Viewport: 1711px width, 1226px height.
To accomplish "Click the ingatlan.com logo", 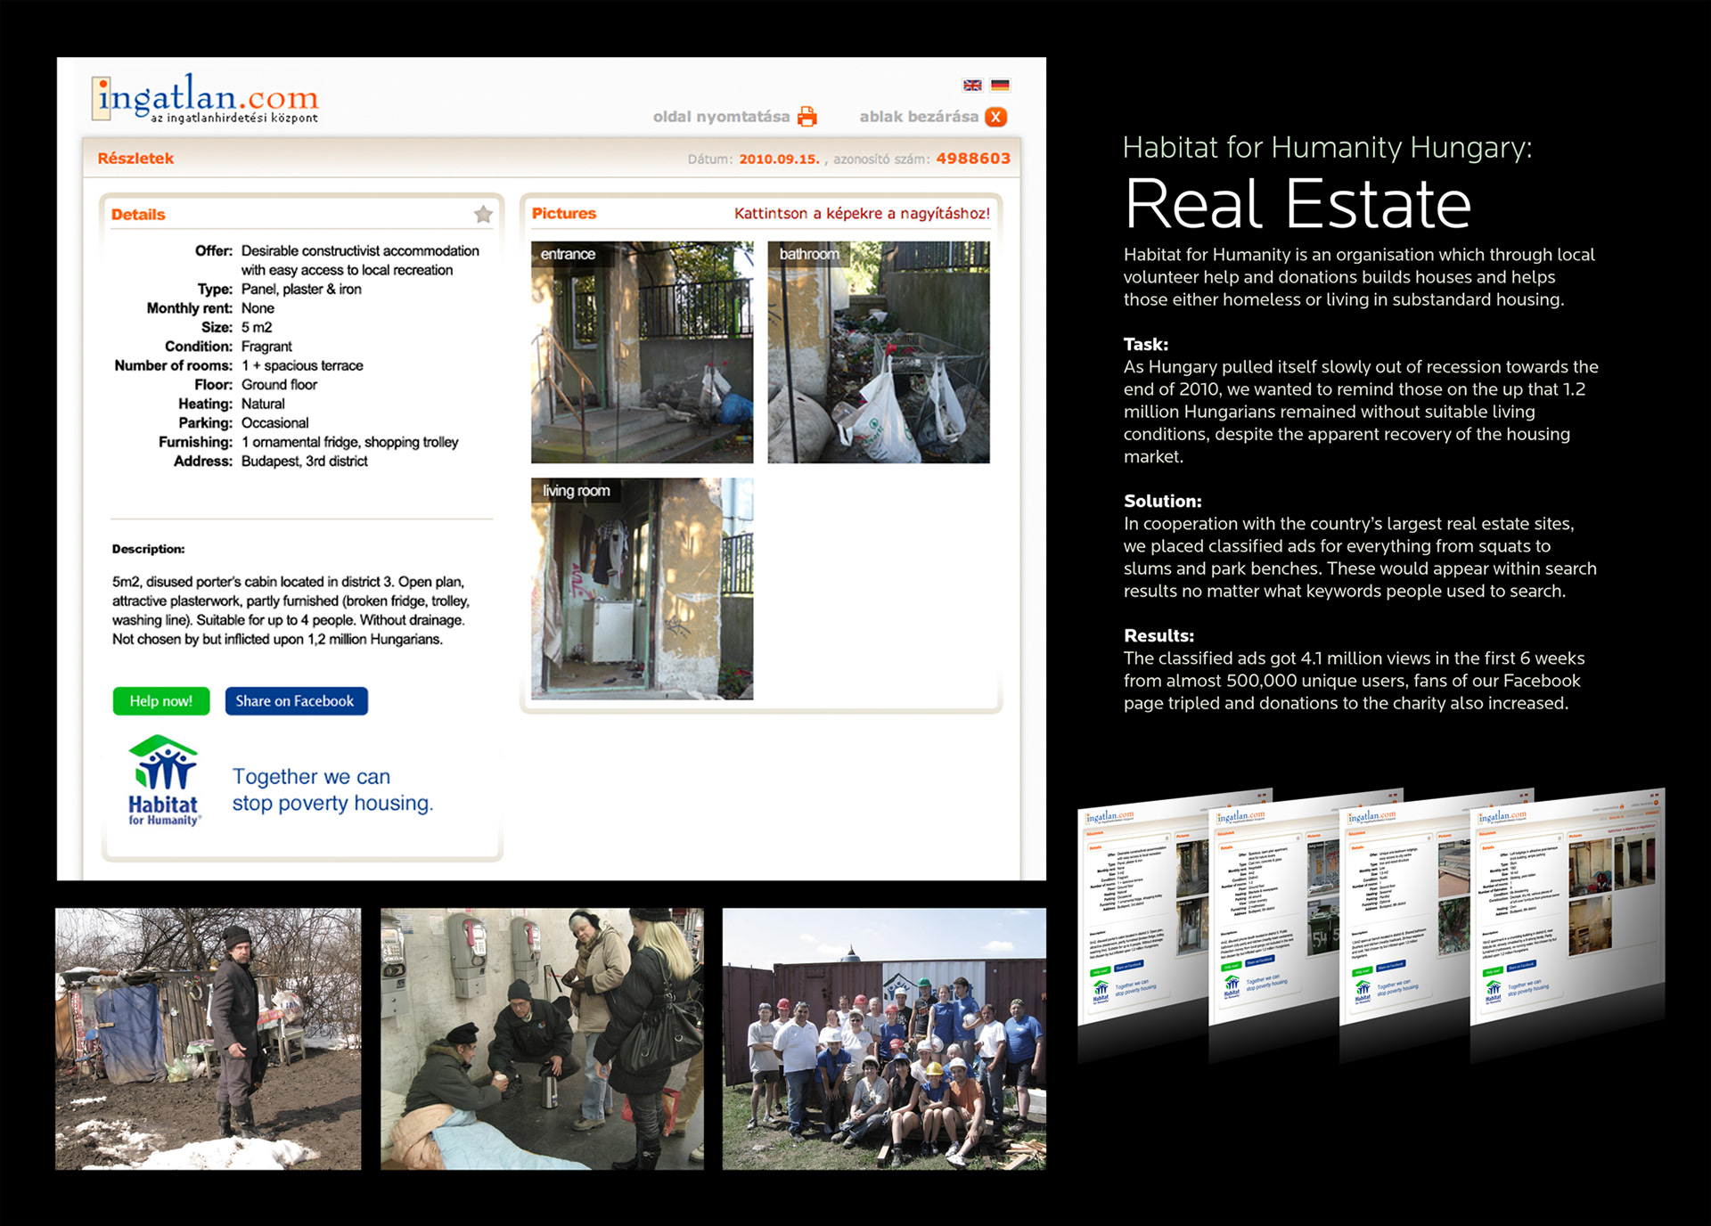I will 206,99.
